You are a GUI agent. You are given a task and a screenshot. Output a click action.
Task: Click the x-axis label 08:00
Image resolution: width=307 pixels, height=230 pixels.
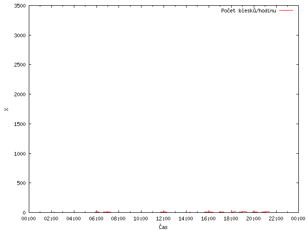(x=118, y=218)
